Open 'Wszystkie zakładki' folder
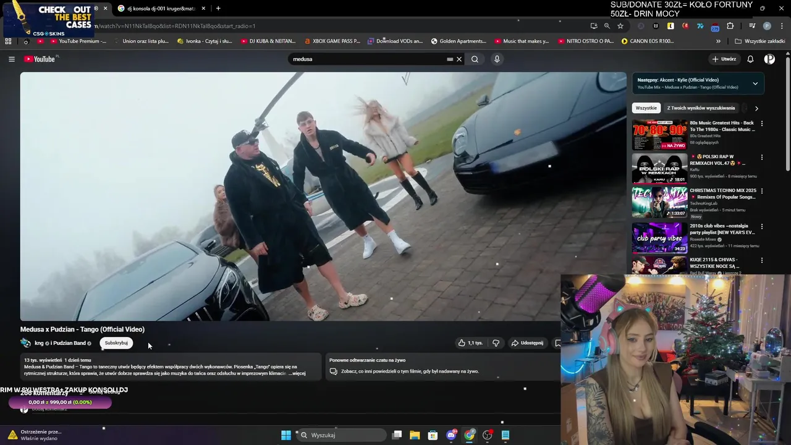Image resolution: width=791 pixels, height=445 pixels. (760, 41)
